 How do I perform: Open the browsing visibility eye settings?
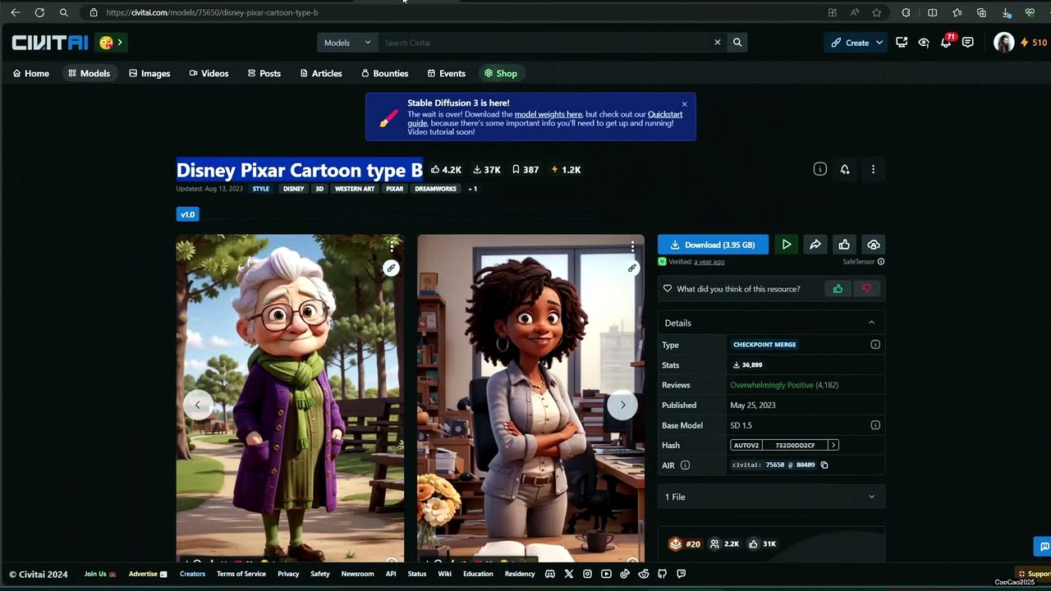tap(924, 43)
